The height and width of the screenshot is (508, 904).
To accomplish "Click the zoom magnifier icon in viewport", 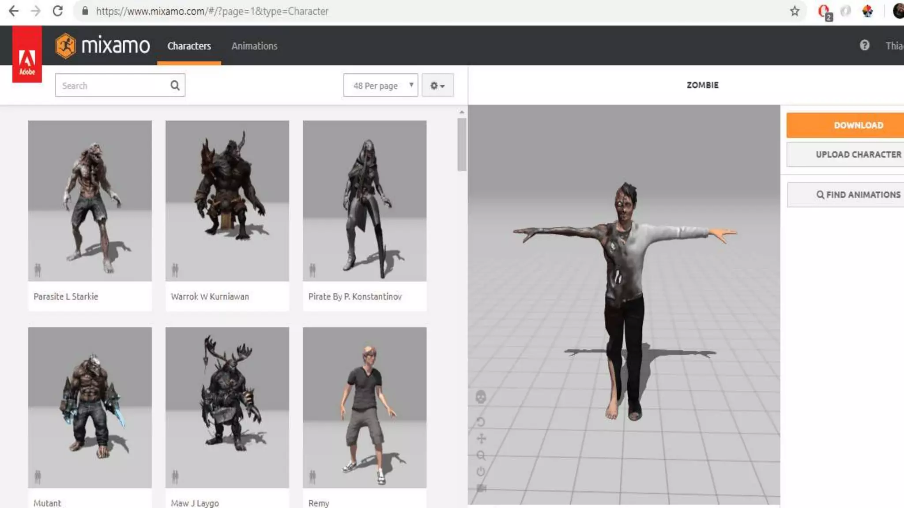I will point(481,455).
